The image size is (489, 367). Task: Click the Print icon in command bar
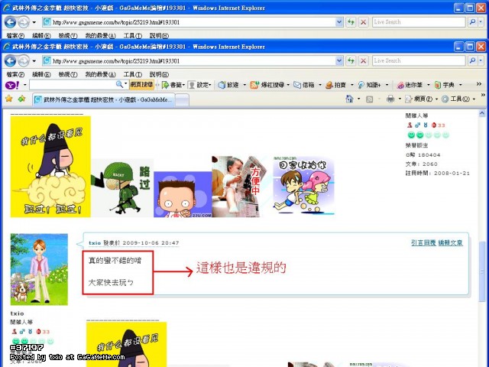pyautogui.click(x=390, y=99)
